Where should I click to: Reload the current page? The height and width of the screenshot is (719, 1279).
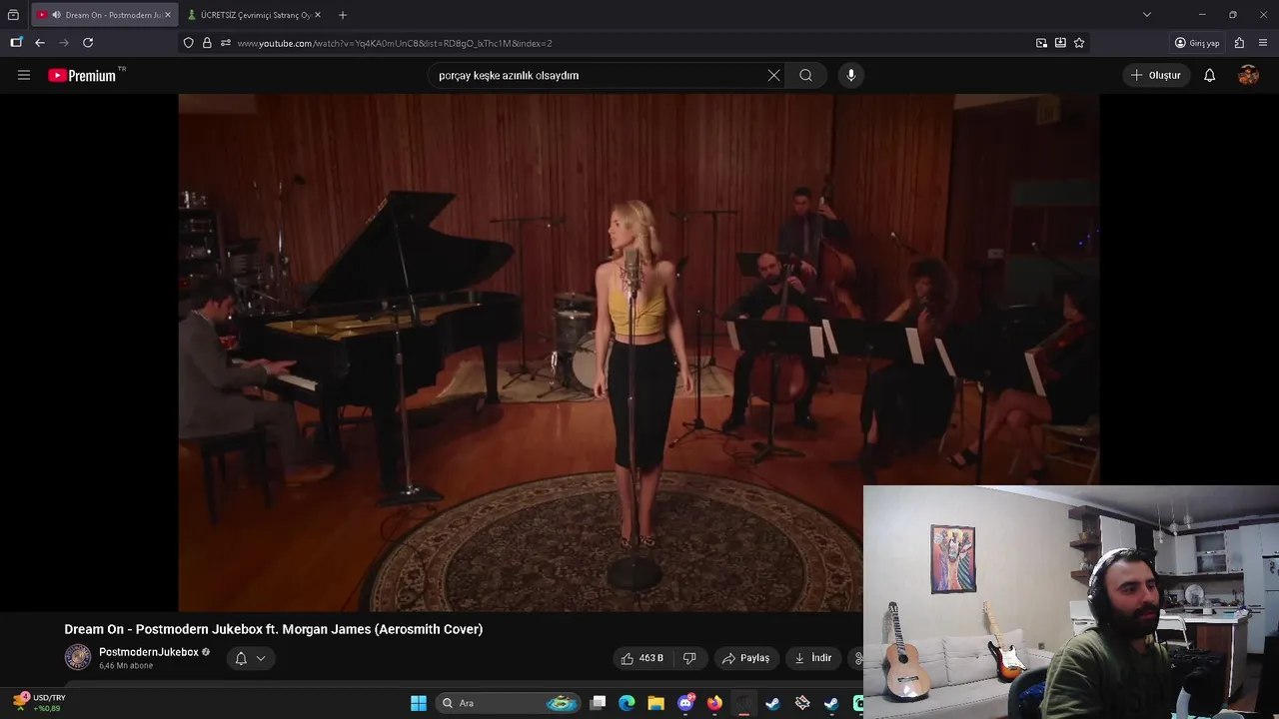coord(88,43)
